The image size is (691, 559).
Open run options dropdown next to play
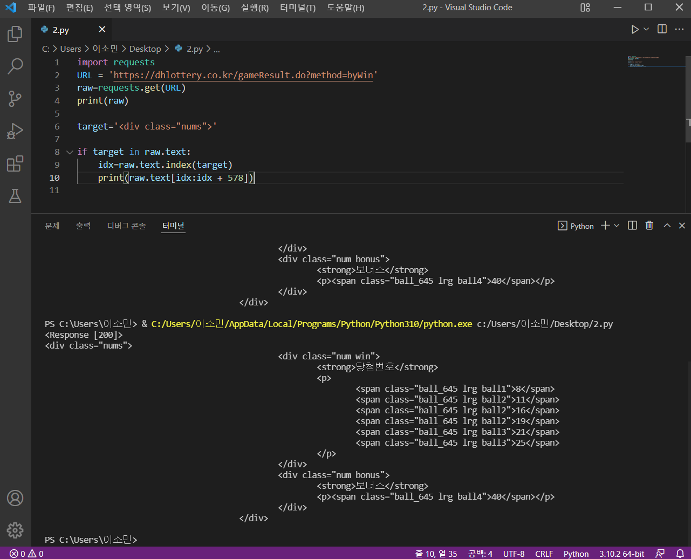pyautogui.click(x=646, y=29)
